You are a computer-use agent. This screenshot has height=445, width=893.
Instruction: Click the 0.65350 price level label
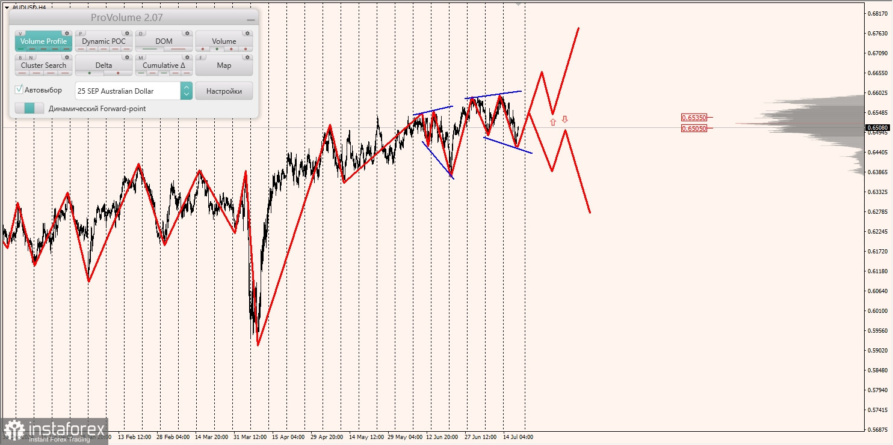pyautogui.click(x=694, y=118)
